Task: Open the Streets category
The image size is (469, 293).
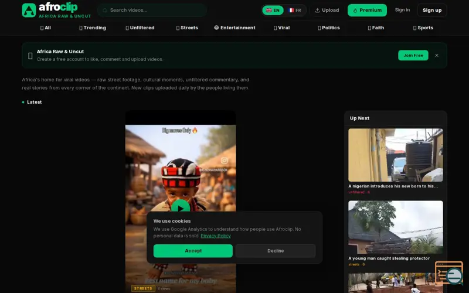Action: (187, 28)
